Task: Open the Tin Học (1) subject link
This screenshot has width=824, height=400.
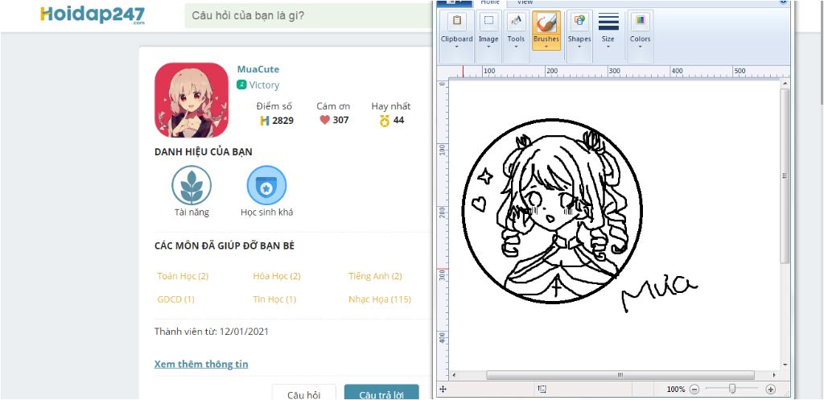Action: (x=274, y=299)
